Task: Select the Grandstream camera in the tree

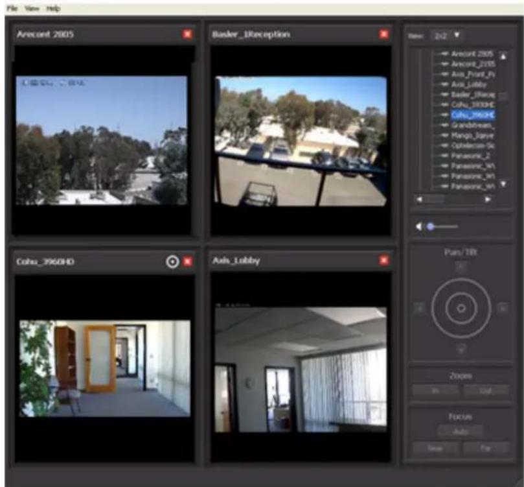Action: pos(472,125)
